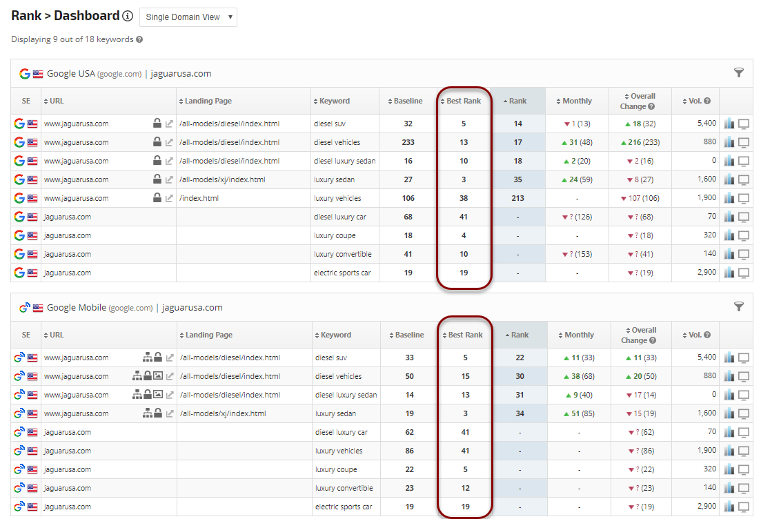Image resolution: width=761 pixels, height=519 pixels.
Task: View SERP monitor icon for electric sports car in Google Mobile
Action: click(744, 507)
